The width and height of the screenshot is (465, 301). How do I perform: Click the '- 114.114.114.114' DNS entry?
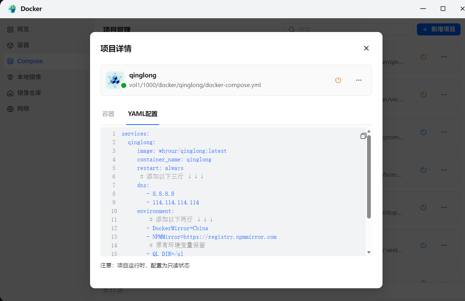pyautogui.click(x=173, y=203)
